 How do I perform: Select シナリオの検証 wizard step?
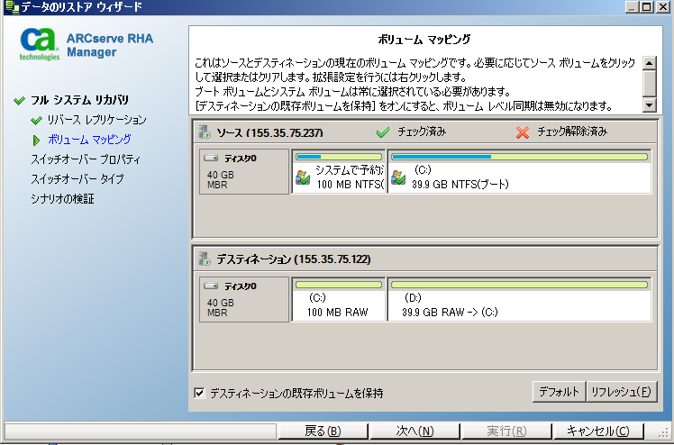(x=62, y=199)
